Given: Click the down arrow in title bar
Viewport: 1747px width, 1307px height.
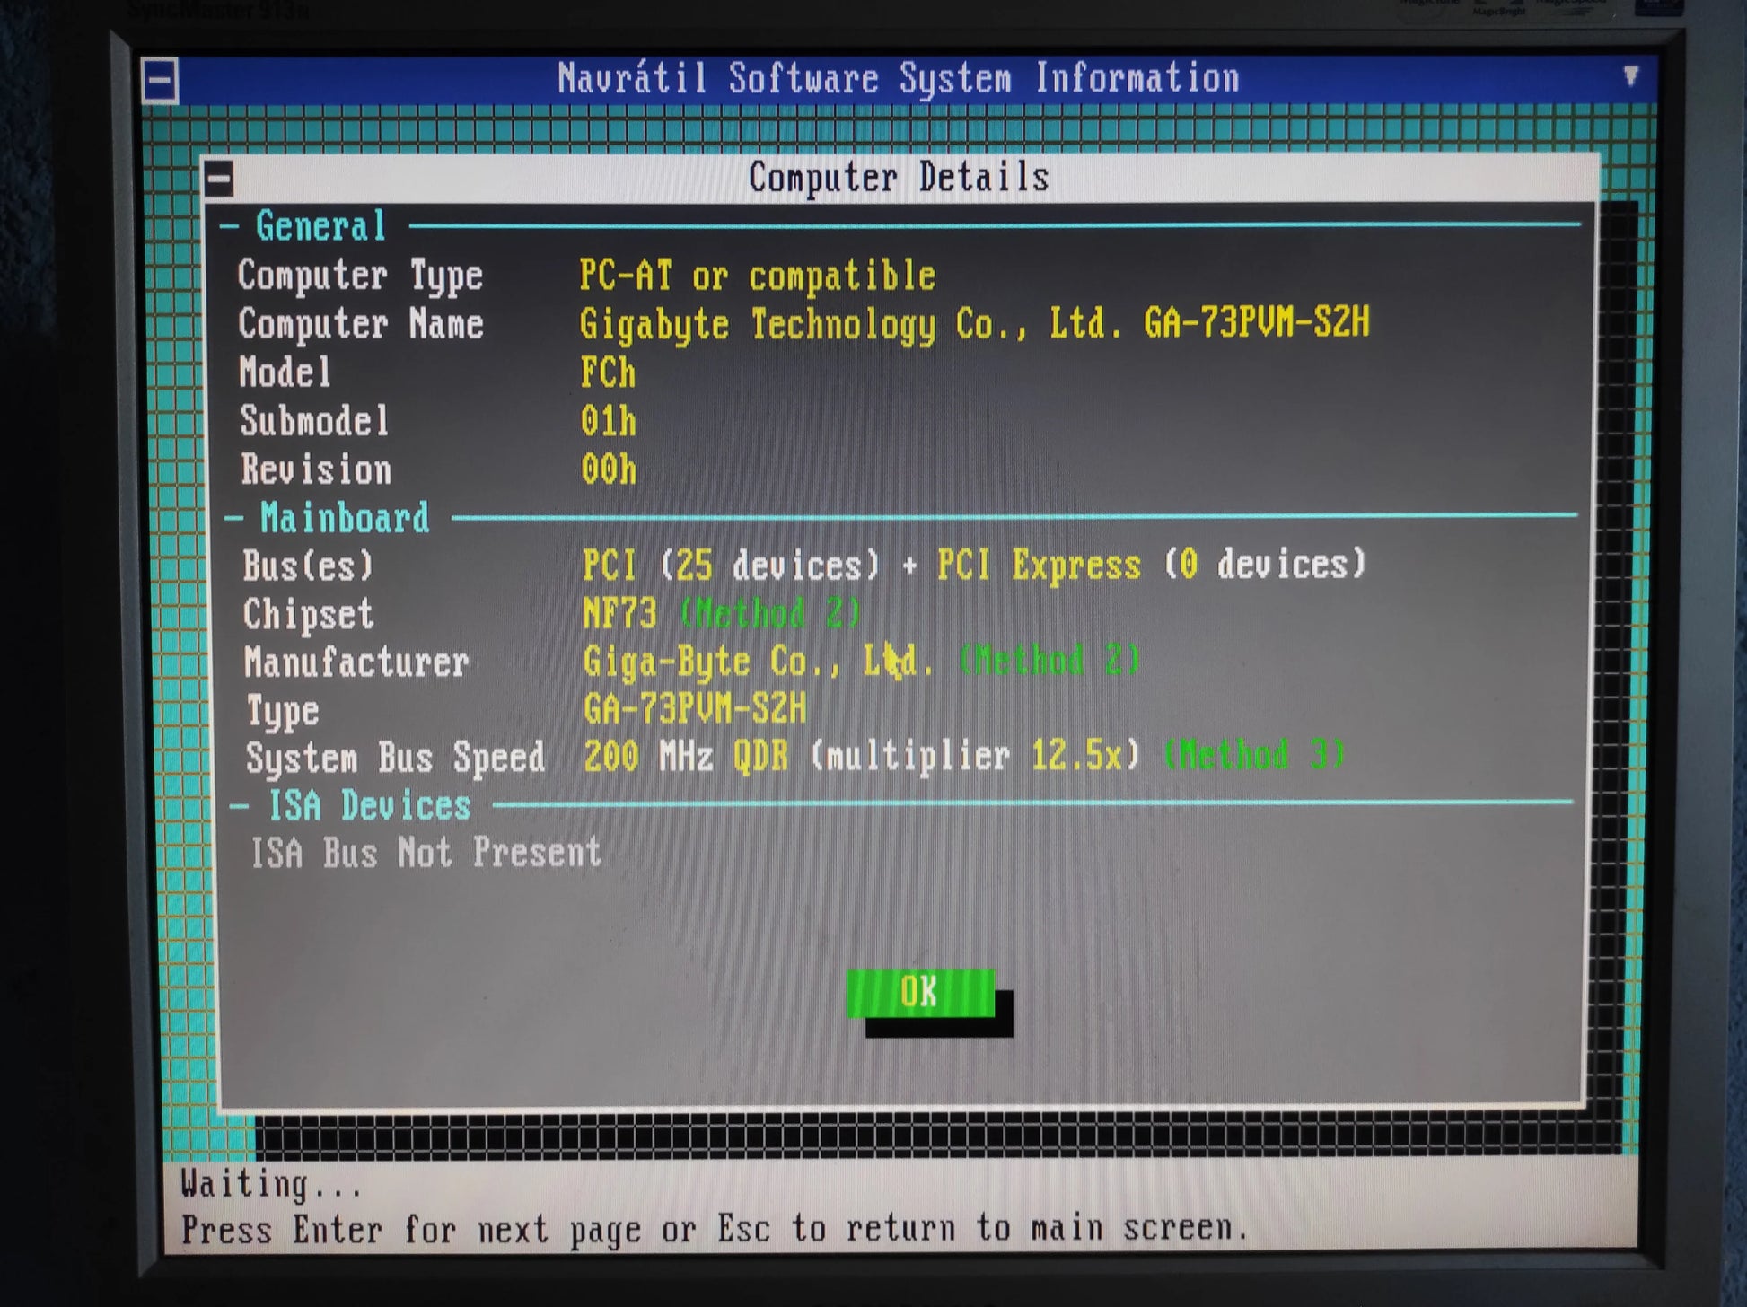Looking at the screenshot, I should pyautogui.click(x=1630, y=75).
